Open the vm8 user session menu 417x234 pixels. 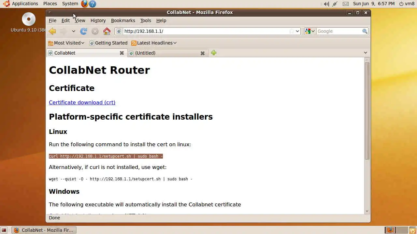407,4
